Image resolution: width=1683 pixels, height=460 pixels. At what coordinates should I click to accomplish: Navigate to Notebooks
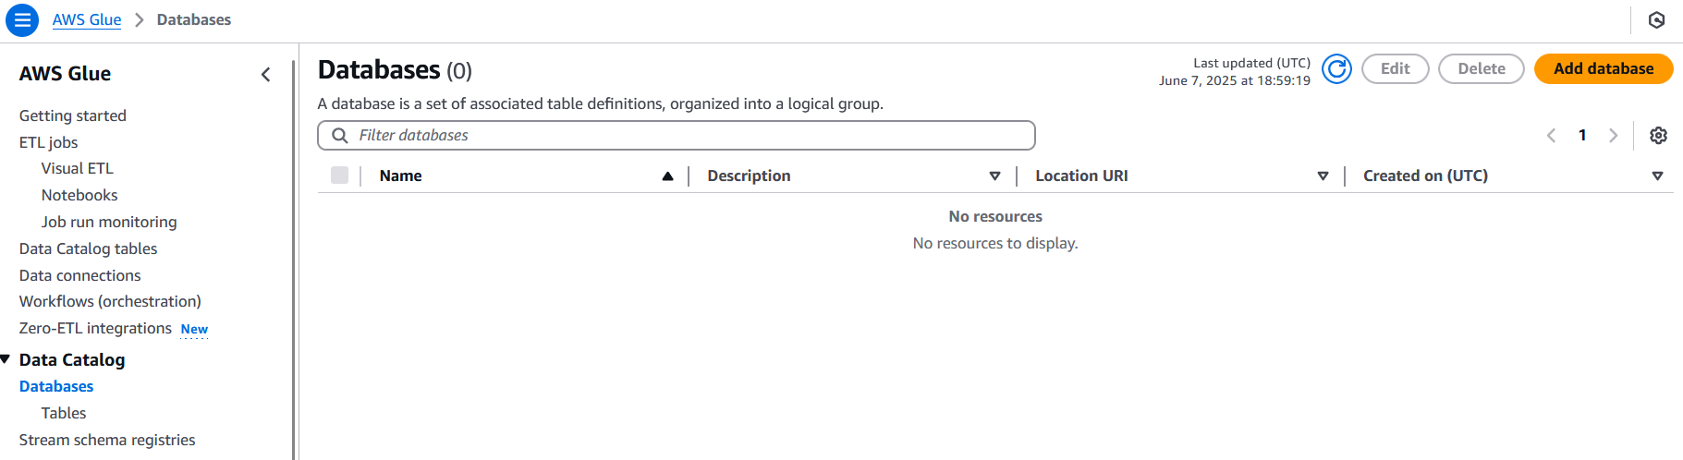point(79,195)
